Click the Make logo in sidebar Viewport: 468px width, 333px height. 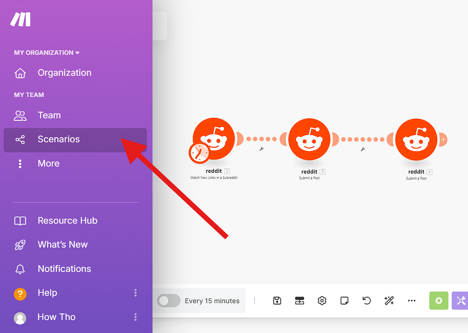click(20, 19)
